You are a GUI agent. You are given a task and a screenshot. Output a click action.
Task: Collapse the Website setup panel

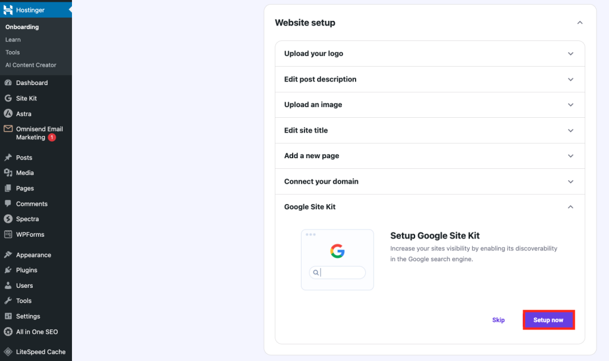point(580,23)
